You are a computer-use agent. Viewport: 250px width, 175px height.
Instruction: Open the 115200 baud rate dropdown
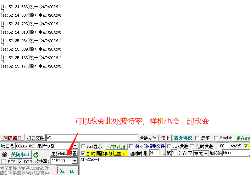[x=74, y=161]
